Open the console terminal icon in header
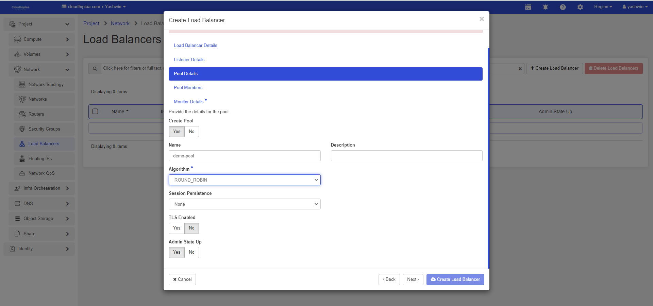Viewport: 653px width, 306px height. coord(528,7)
